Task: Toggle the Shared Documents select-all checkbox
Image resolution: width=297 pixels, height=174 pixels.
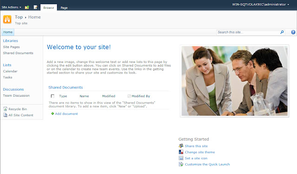Action: click(x=52, y=96)
